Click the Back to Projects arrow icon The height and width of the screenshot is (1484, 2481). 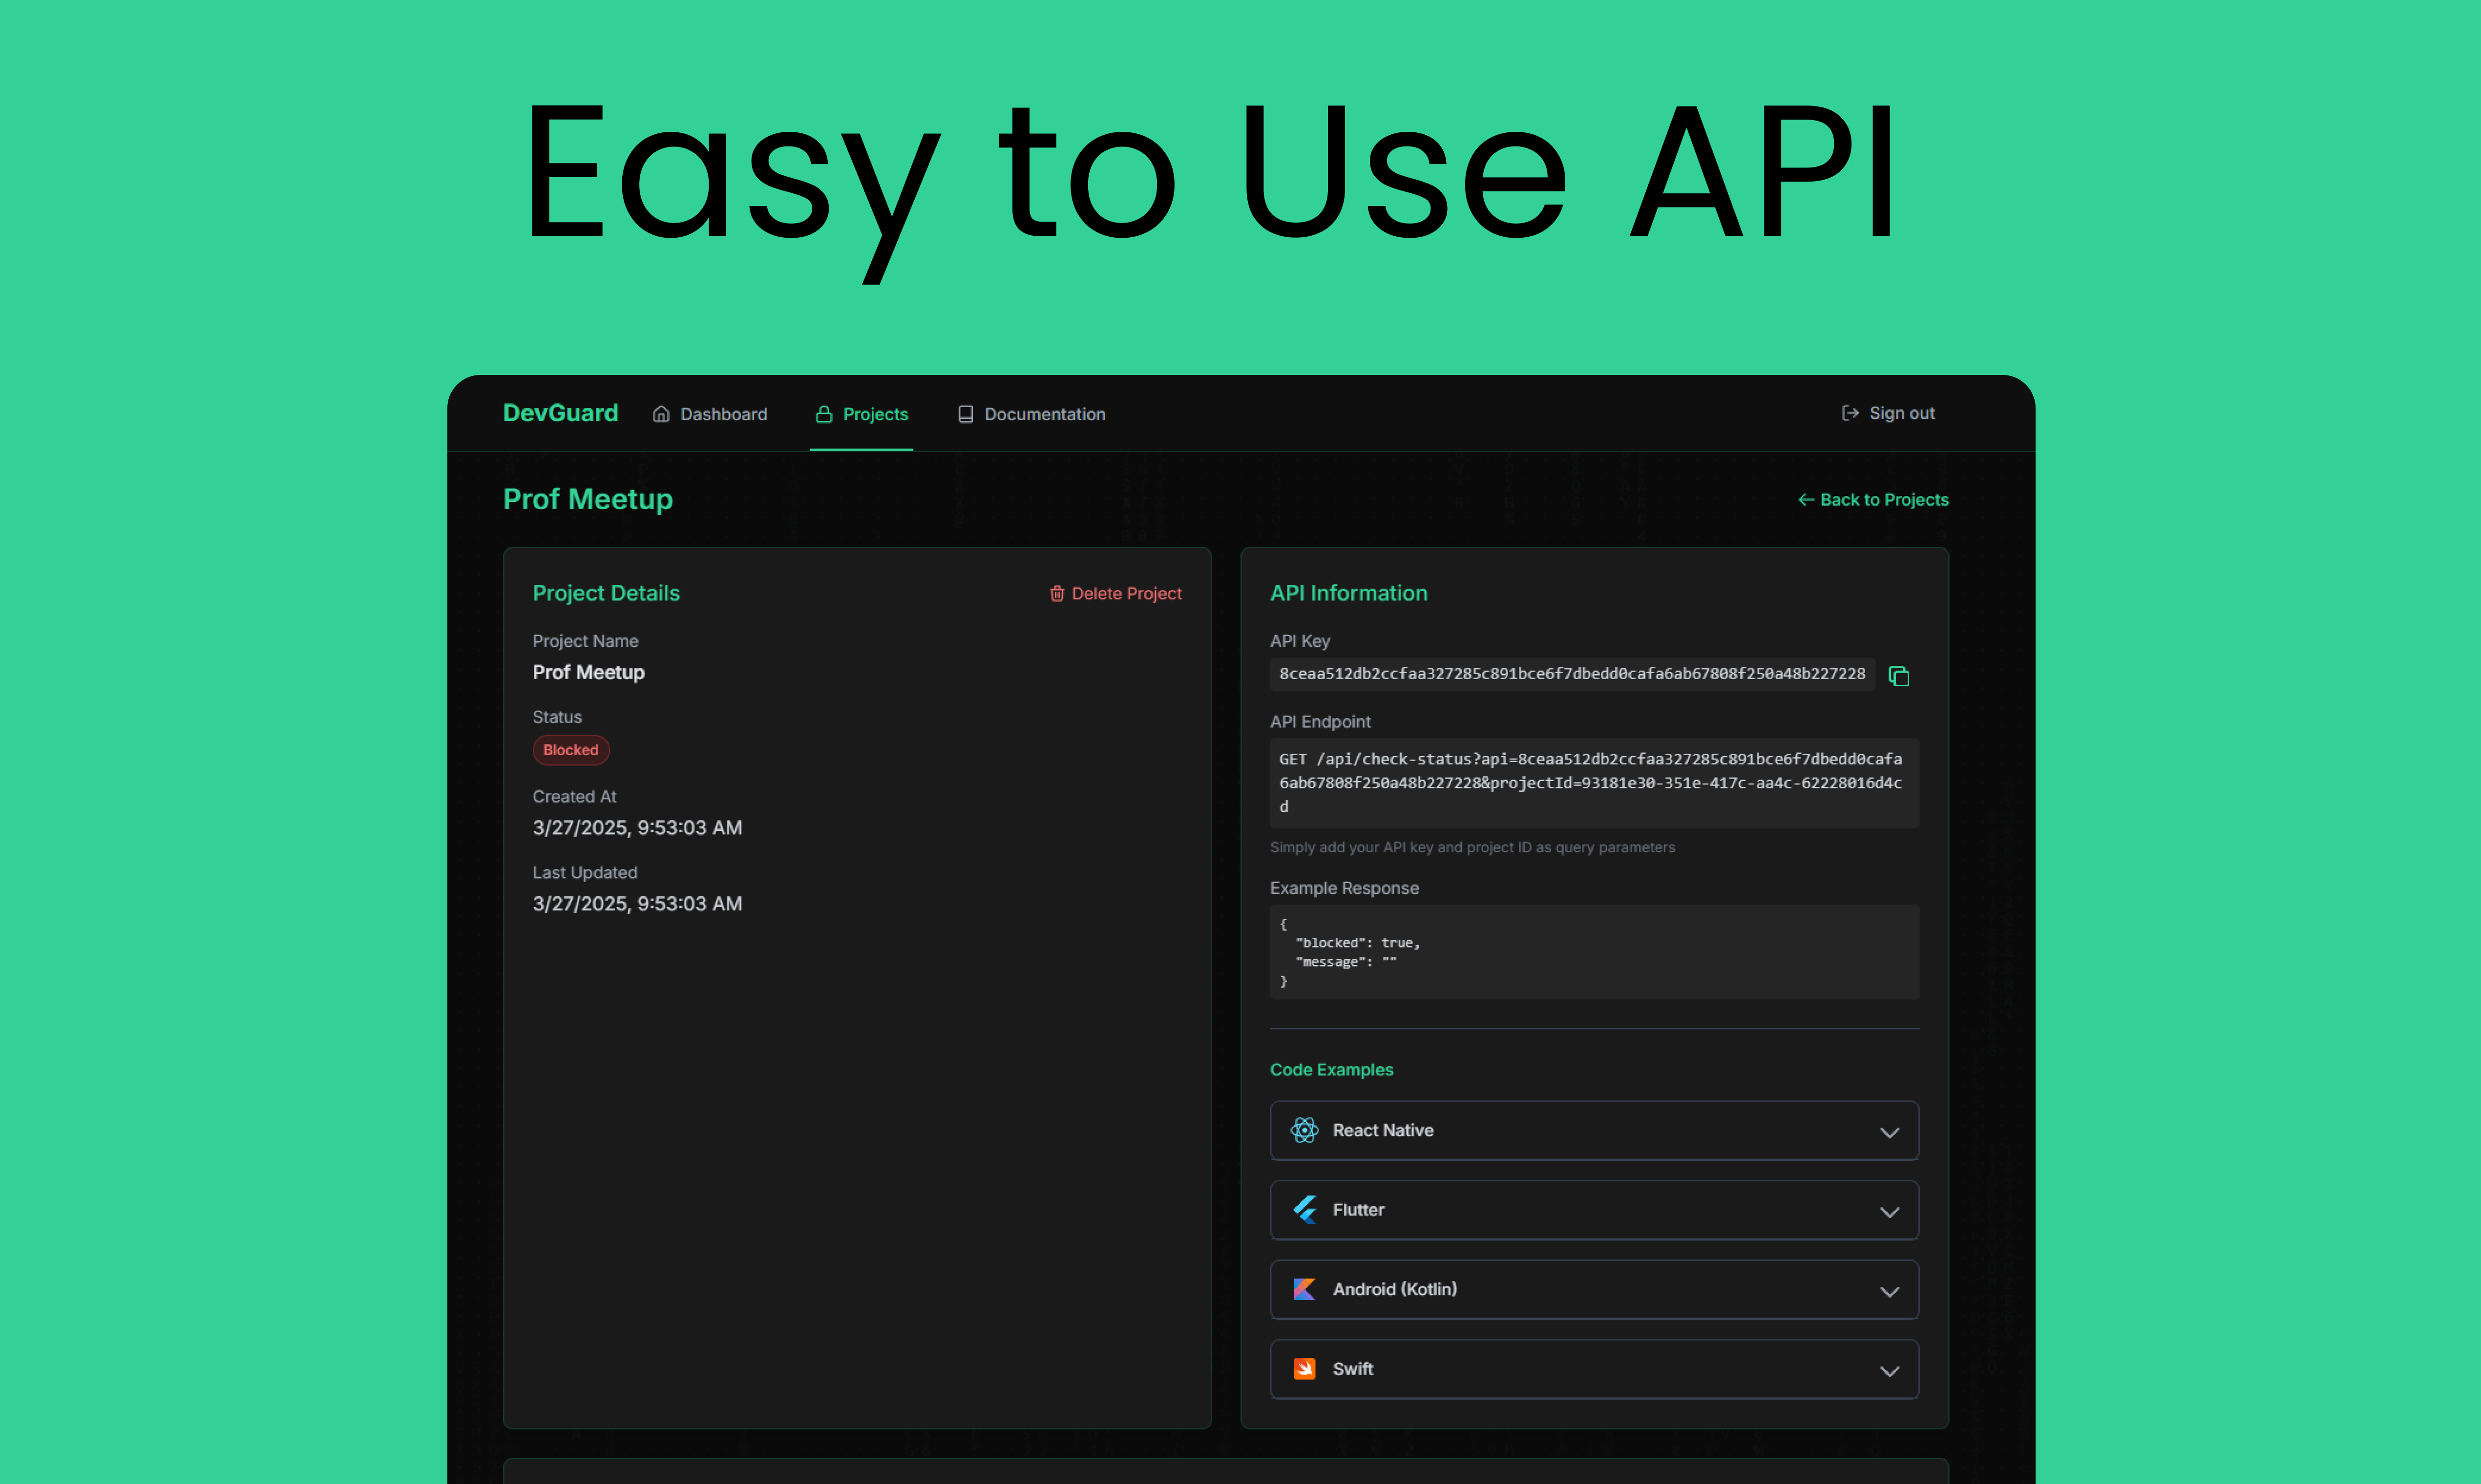(x=1806, y=500)
